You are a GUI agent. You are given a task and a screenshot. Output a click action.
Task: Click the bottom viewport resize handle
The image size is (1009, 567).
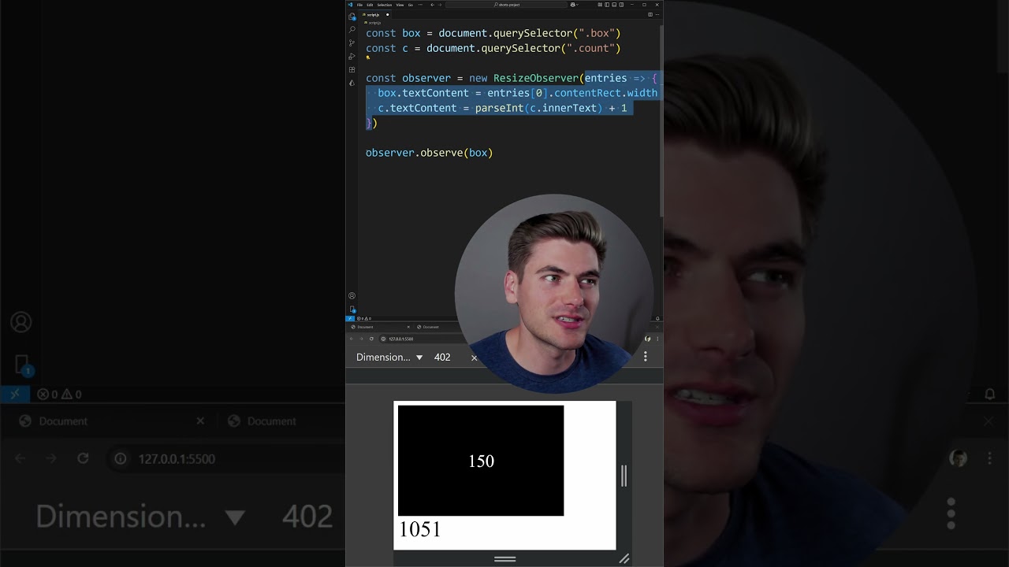(x=504, y=558)
